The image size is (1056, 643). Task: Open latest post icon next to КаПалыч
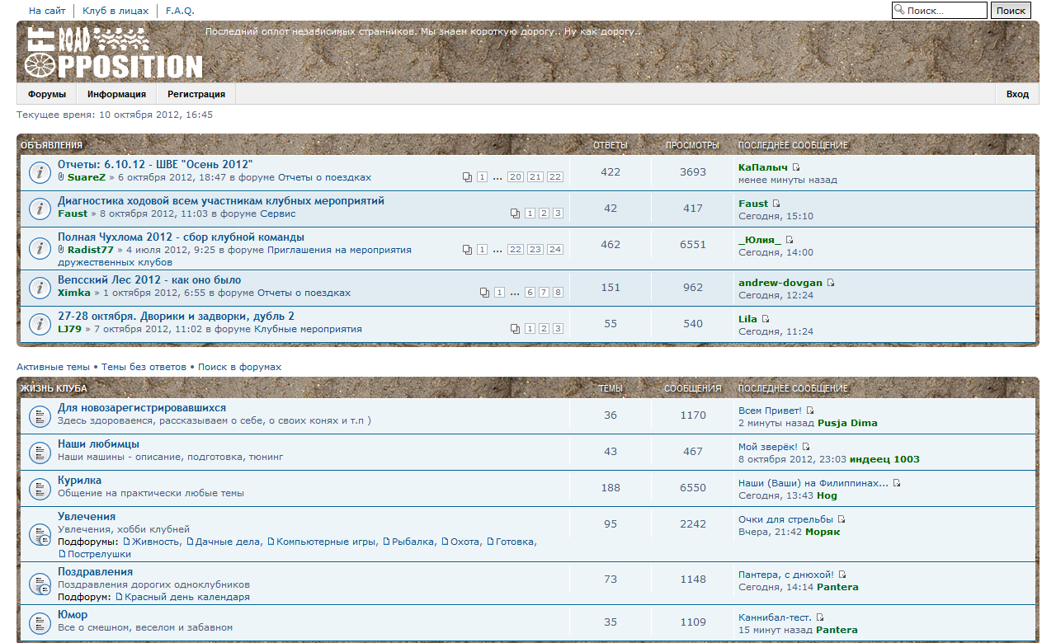(796, 167)
